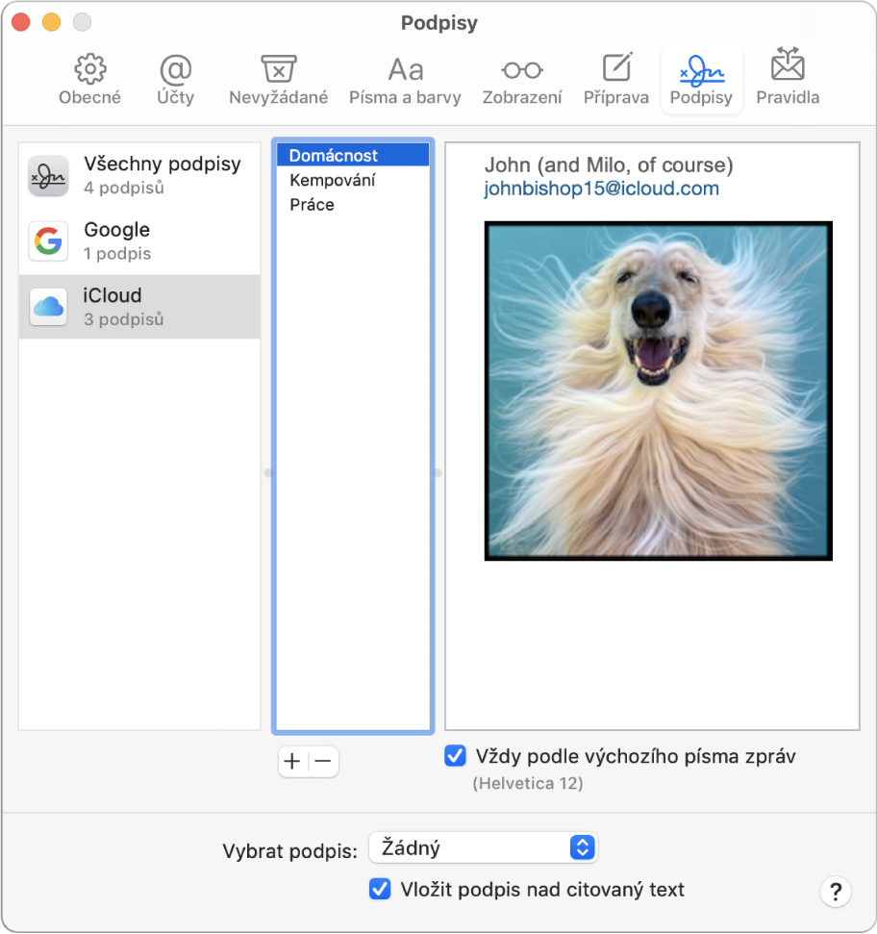Open help with question mark button
This screenshot has width=877, height=934.
click(836, 892)
